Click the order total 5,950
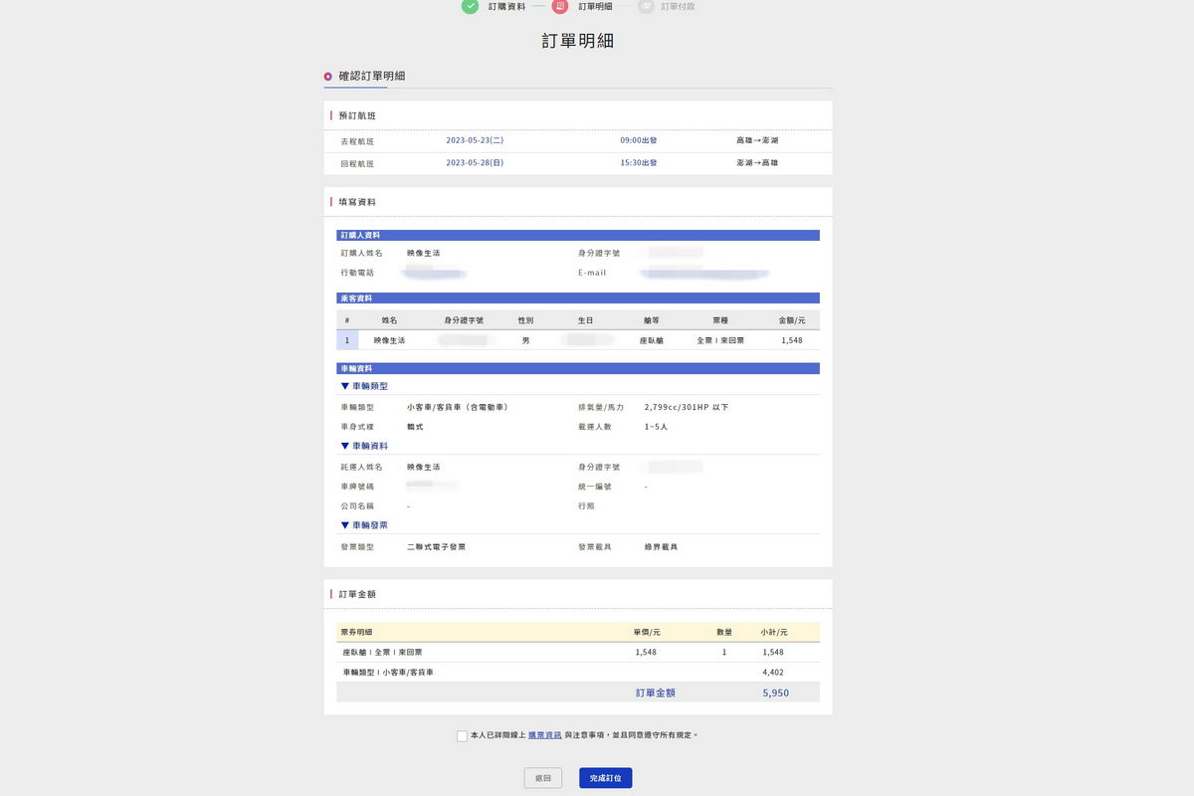Viewport: 1194px width, 796px height. (x=775, y=693)
